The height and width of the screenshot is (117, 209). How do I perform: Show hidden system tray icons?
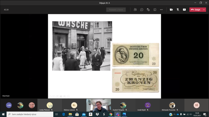tap(175, 114)
